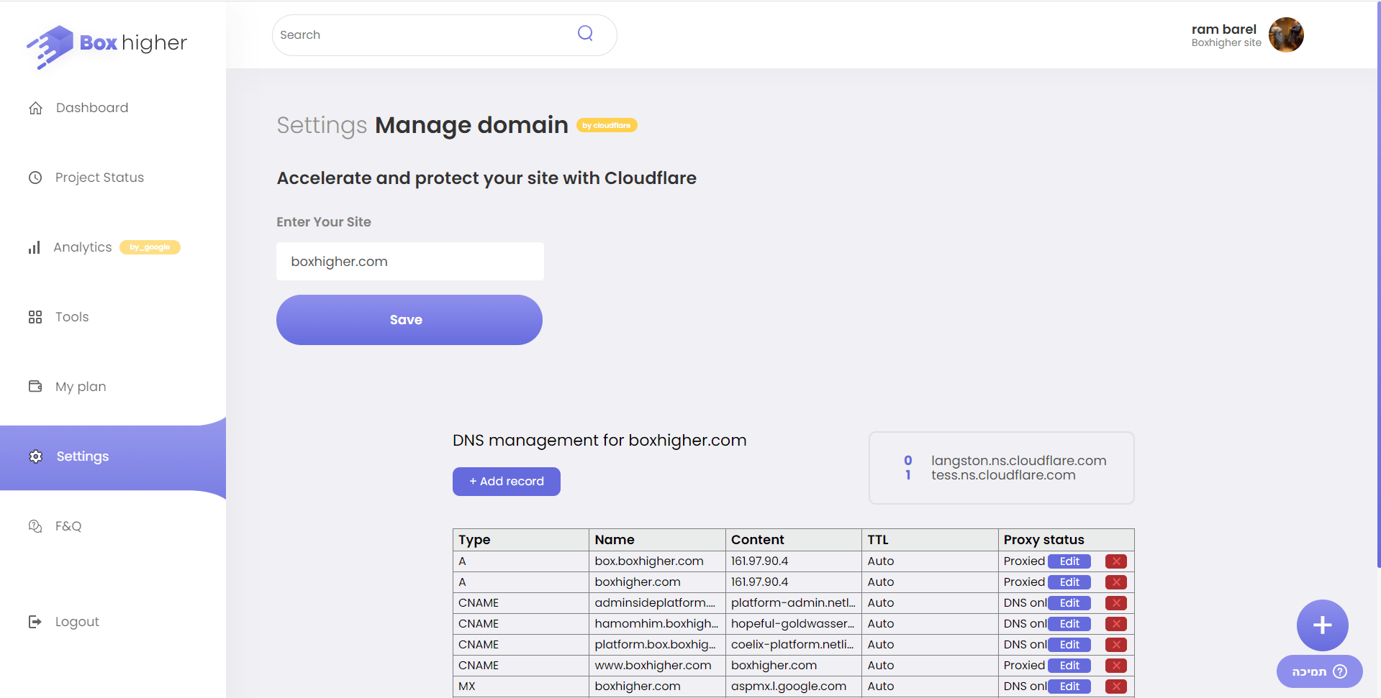
Task: Log out via the Logout item
Action: tap(77, 622)
